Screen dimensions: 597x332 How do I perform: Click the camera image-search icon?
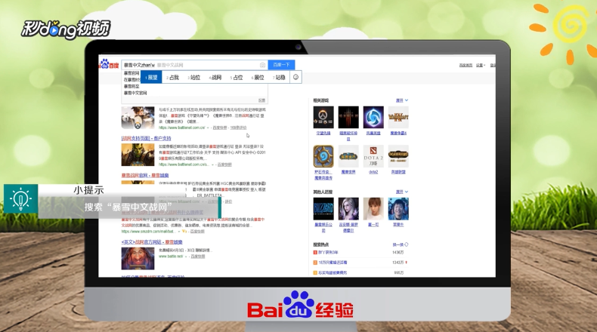pos(262,65)
